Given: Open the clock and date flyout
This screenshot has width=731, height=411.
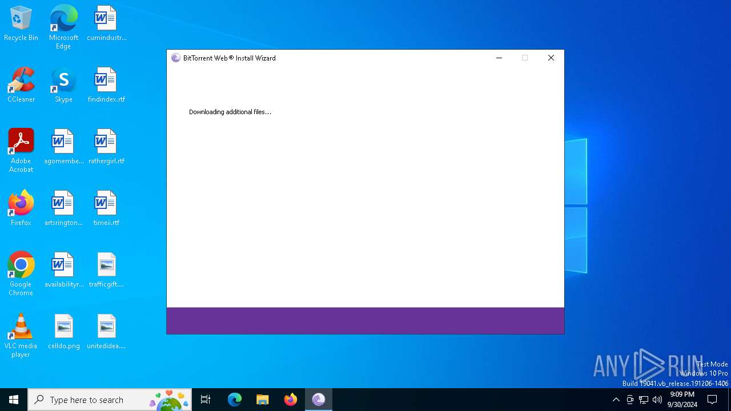Looking at the screenshot, I should (x=682, y=400).
